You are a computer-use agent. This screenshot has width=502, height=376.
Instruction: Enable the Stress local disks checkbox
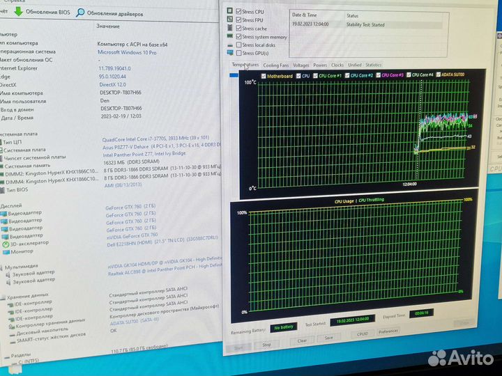click(x=239, y=45)
